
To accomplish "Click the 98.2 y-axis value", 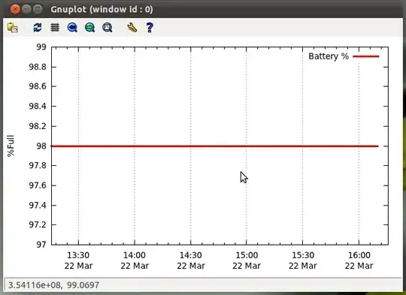I will coord(38,126).
